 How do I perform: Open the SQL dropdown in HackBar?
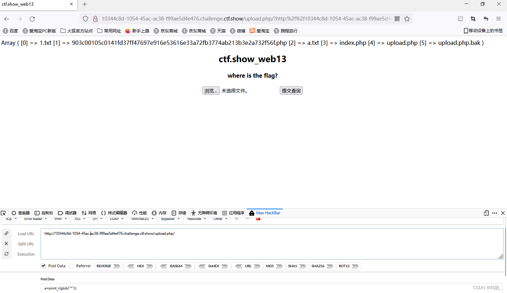click(10, 219)
